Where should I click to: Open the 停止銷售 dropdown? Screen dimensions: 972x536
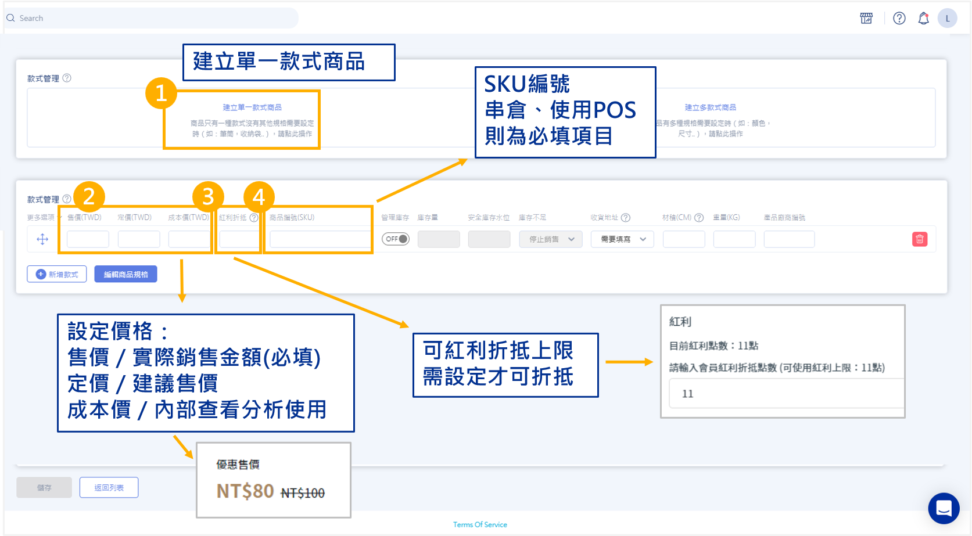click(x=551, y=239)
